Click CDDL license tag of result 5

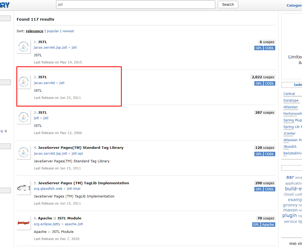[x=269, y=189]
